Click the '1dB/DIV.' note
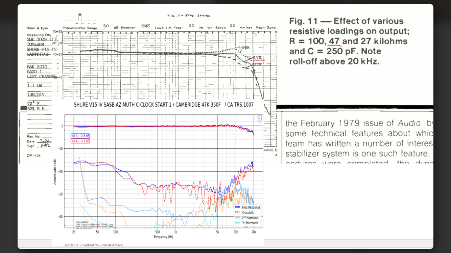The width and height of the screenshot is (451, 253). point(37,94)
